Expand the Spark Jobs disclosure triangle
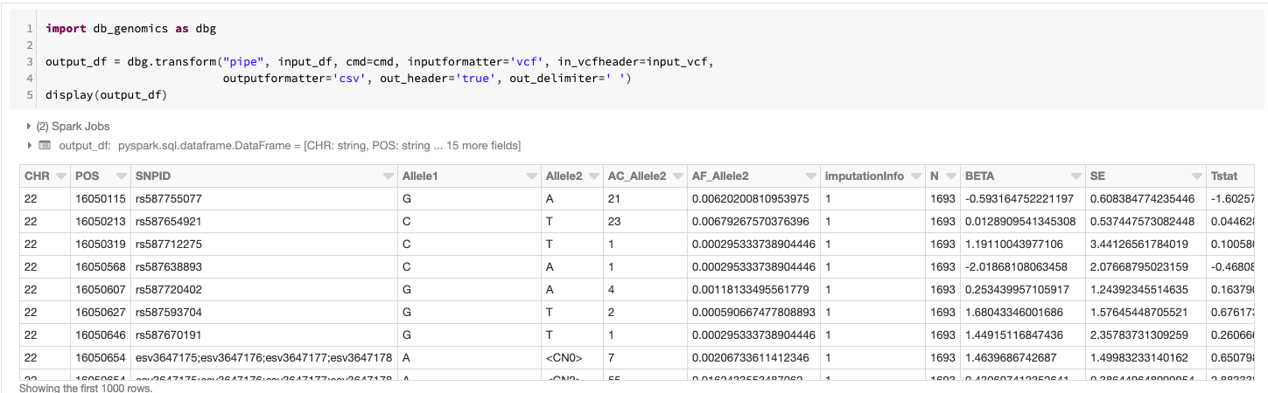This screenshot has height=393, width=1268. [x=30, y=127]
